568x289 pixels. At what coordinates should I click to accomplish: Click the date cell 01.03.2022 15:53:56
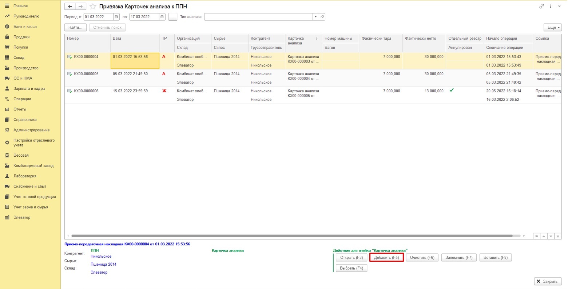click(135, 61)
